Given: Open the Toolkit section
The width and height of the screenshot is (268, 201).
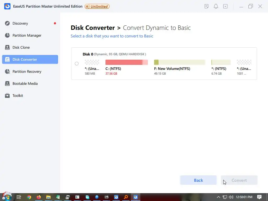Looking at the screenshot, I should pyautogui.click(x=30, y=96).
